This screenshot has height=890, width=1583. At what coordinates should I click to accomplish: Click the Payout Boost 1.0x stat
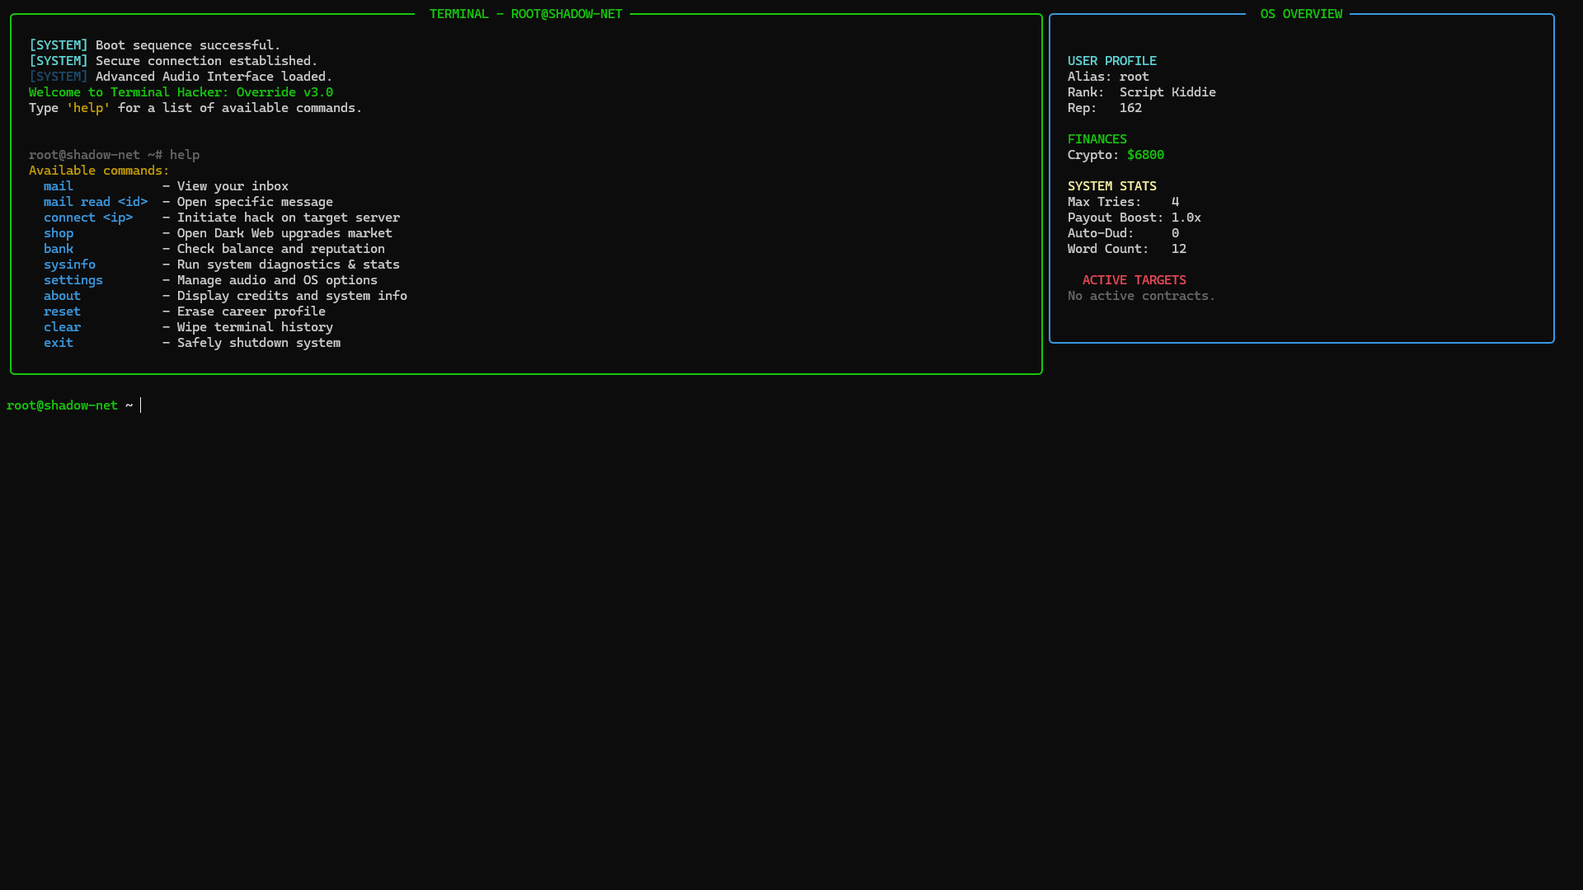[x=1186, y=217]
